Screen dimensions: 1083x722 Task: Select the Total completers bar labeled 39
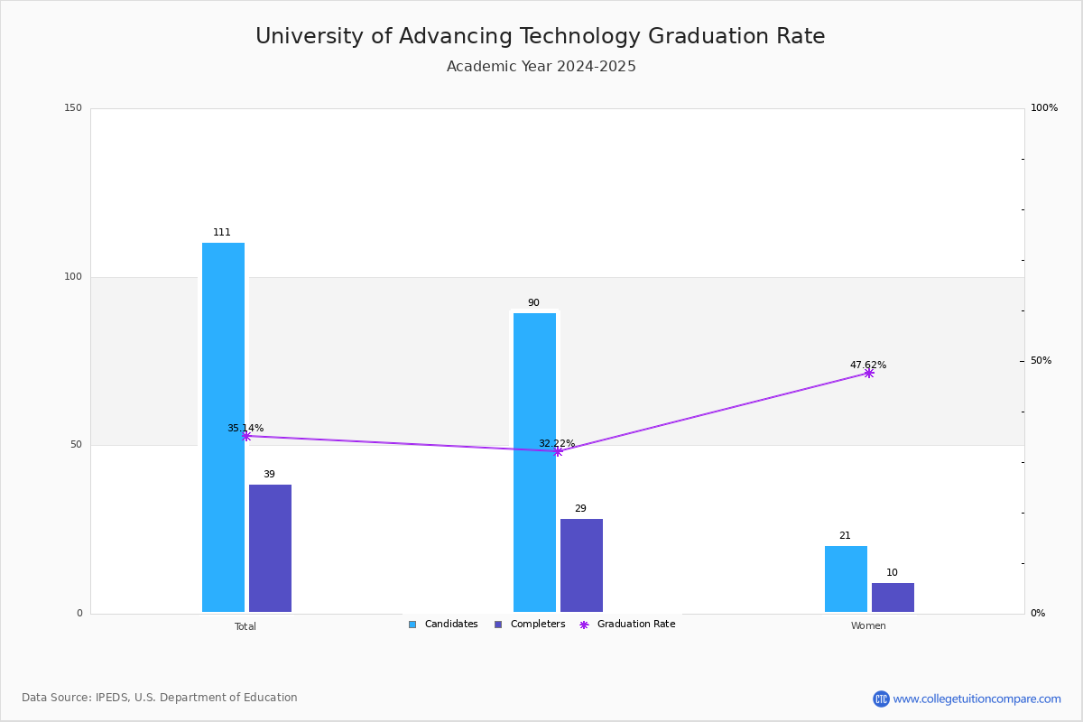(x=270, y=549)
